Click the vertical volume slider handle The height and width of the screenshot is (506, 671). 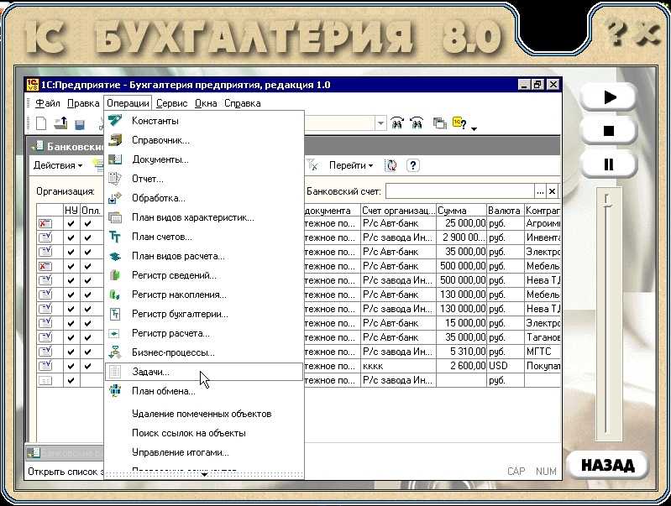point(607,201)
